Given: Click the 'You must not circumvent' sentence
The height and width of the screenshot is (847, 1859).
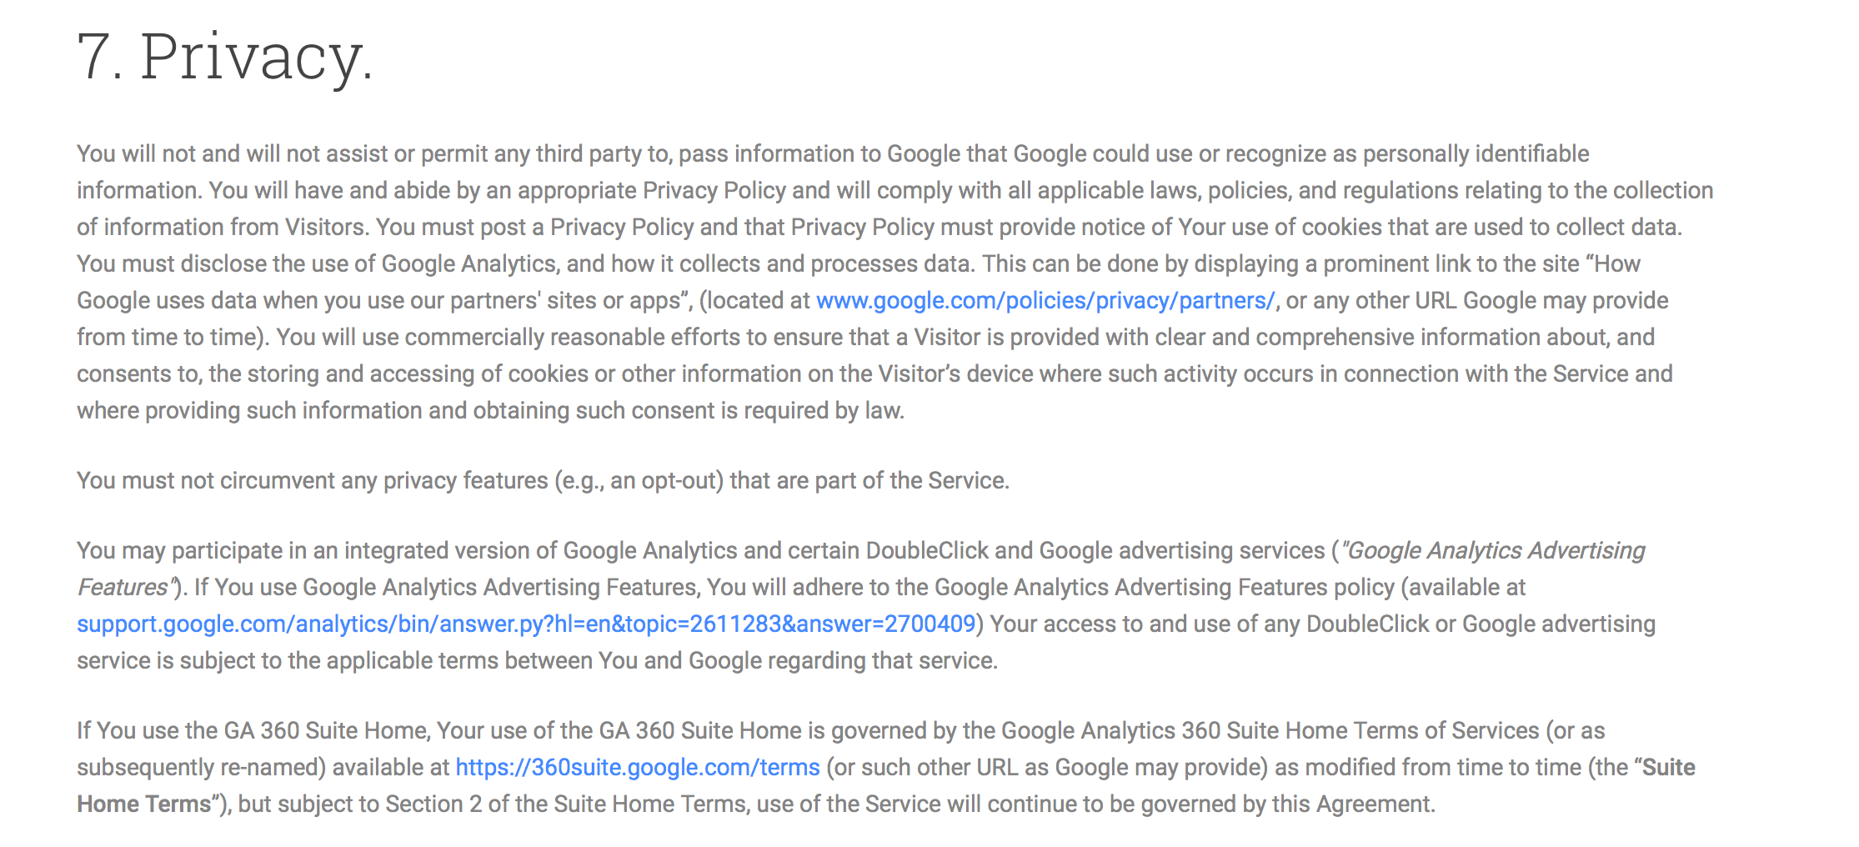Looking at the screenshot, I should [x=543, y=480].
